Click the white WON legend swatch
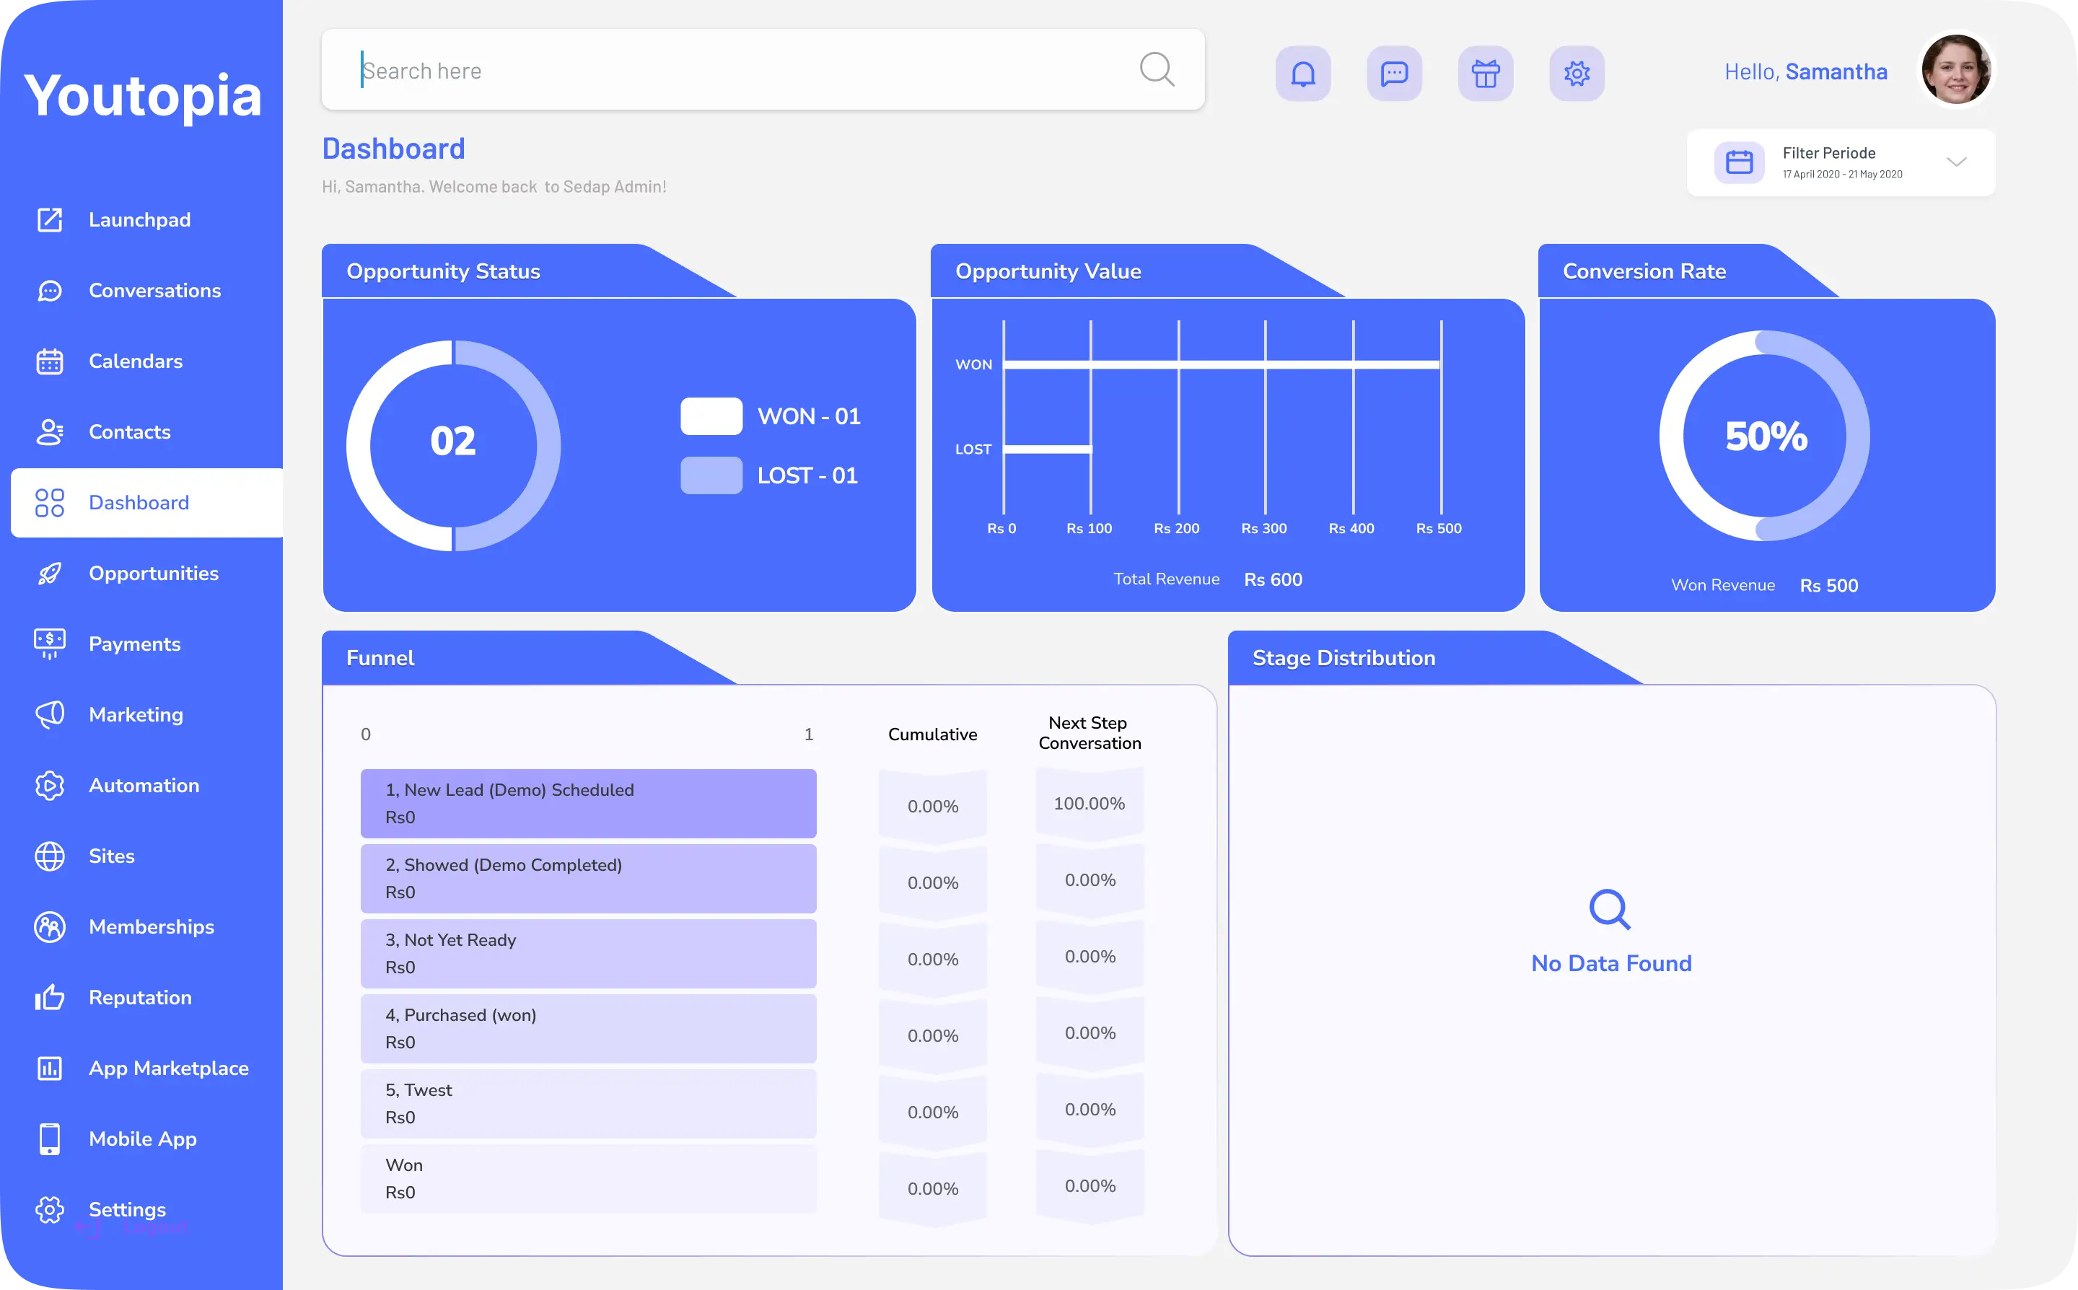This screenshot has width=2078, height=1290. click(711, 416)
